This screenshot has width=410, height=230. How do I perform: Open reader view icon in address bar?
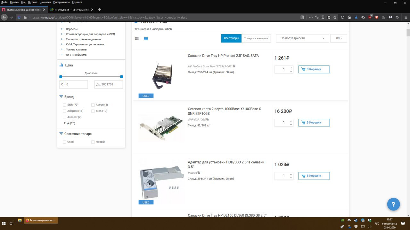[x=302, y=17]
